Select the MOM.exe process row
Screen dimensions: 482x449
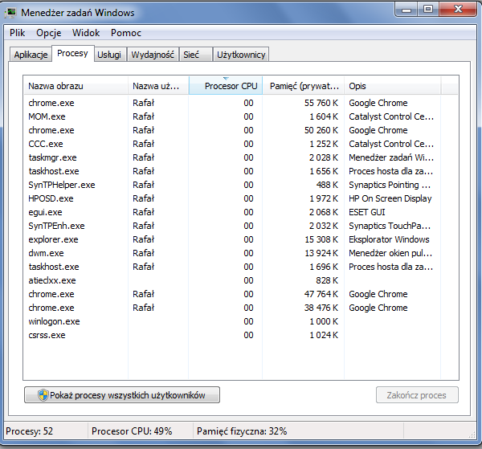click(x=241, y=116)
